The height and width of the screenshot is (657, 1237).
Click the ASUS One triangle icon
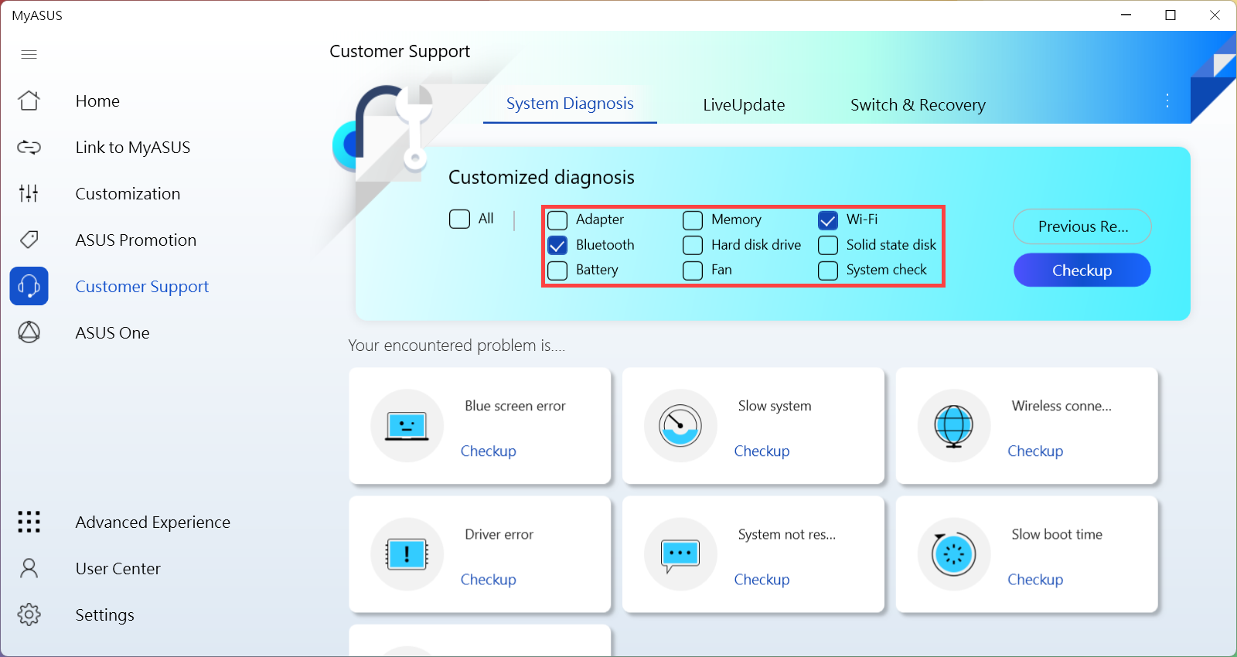pos(29,332)
